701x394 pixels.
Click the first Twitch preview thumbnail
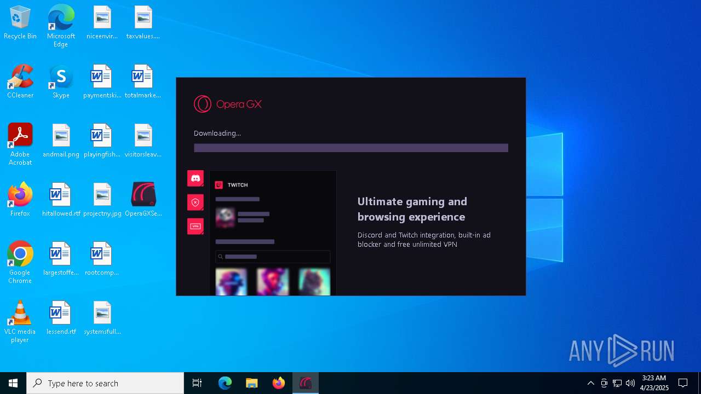[231, 281]
